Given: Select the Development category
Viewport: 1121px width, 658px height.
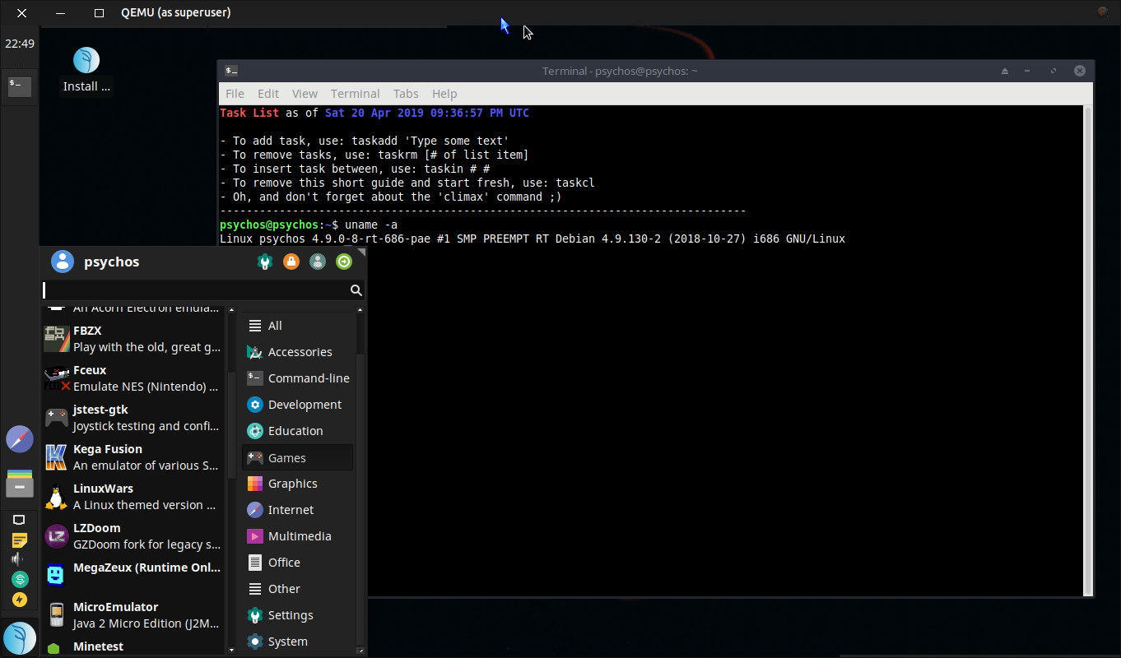Looking at the screenshot, I should pyautogui.click(x=298, y=405).
